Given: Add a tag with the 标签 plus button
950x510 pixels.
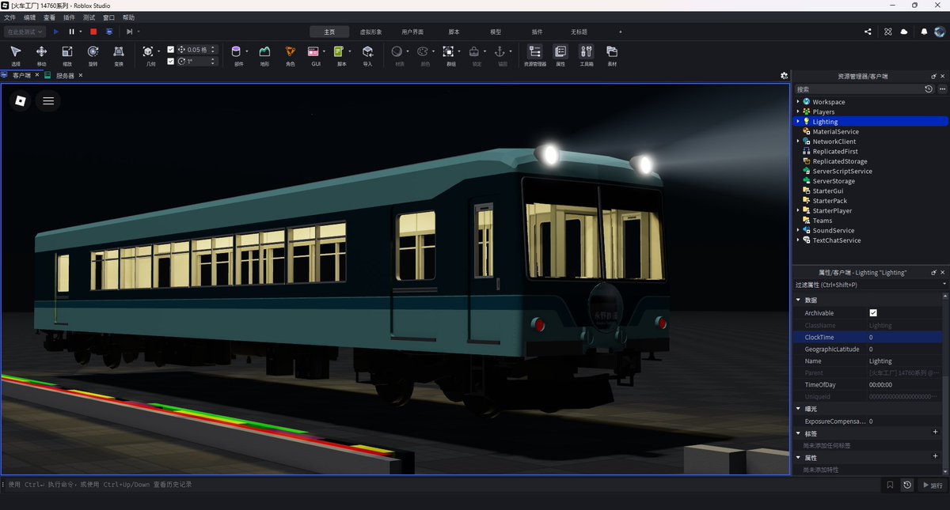Looking at the screenshot, I should pos(935,433).
